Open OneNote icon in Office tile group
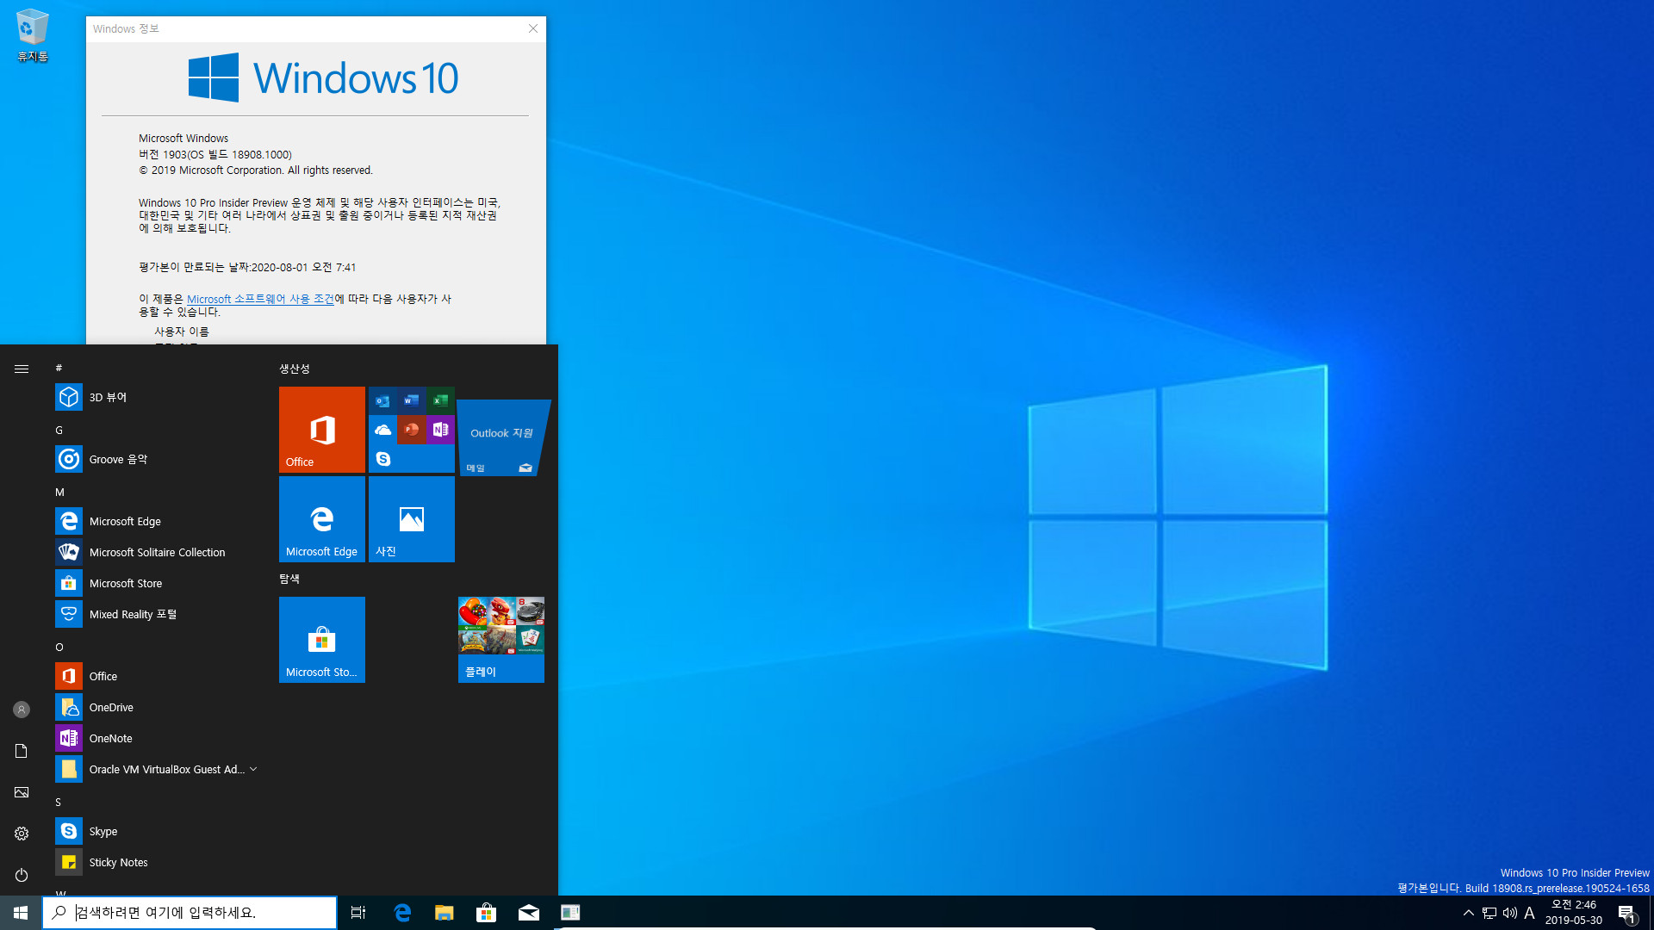The width and height of the screenshot is (1654, 930). 440,430
